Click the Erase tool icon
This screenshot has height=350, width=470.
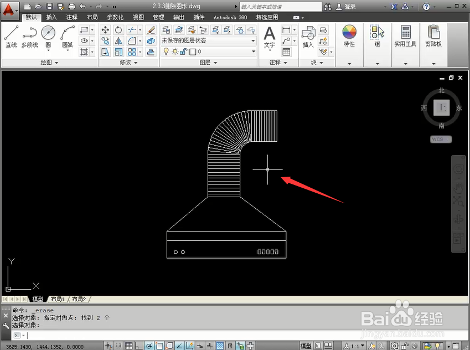[151, 30]
